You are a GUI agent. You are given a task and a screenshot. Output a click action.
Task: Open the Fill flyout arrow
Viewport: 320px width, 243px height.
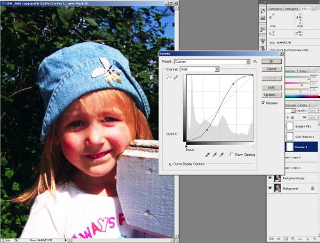pos(319,117)
